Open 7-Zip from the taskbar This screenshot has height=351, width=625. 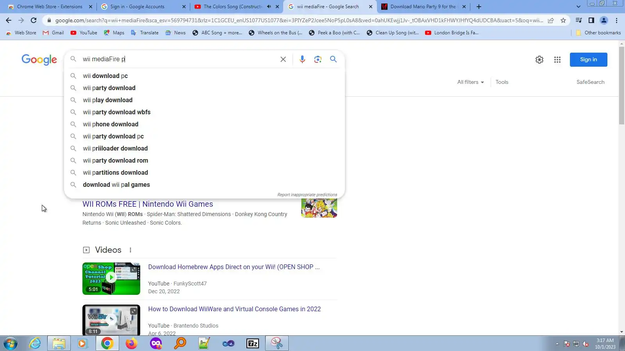(x=253, y=344)
